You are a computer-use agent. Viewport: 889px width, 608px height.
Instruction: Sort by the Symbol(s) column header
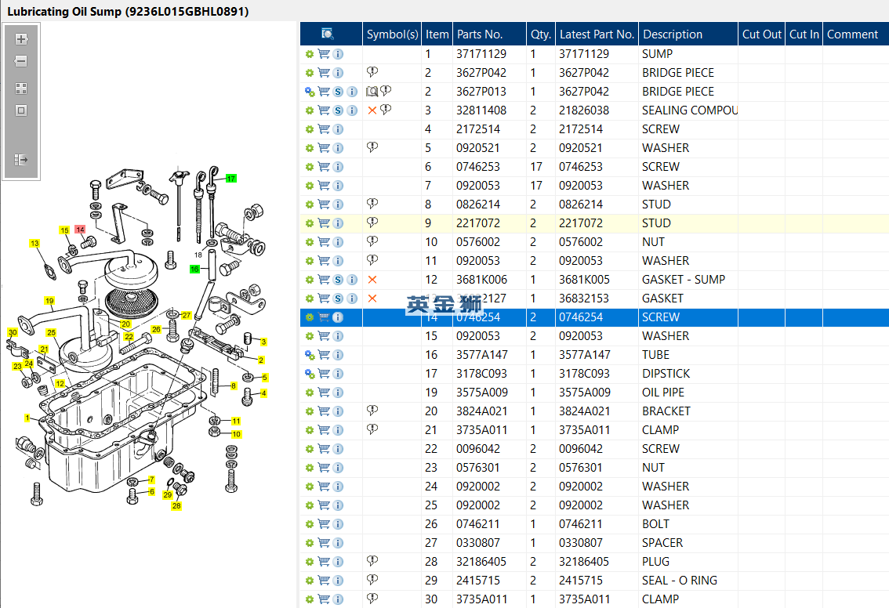pyautogui.click(x=392, y=34)
